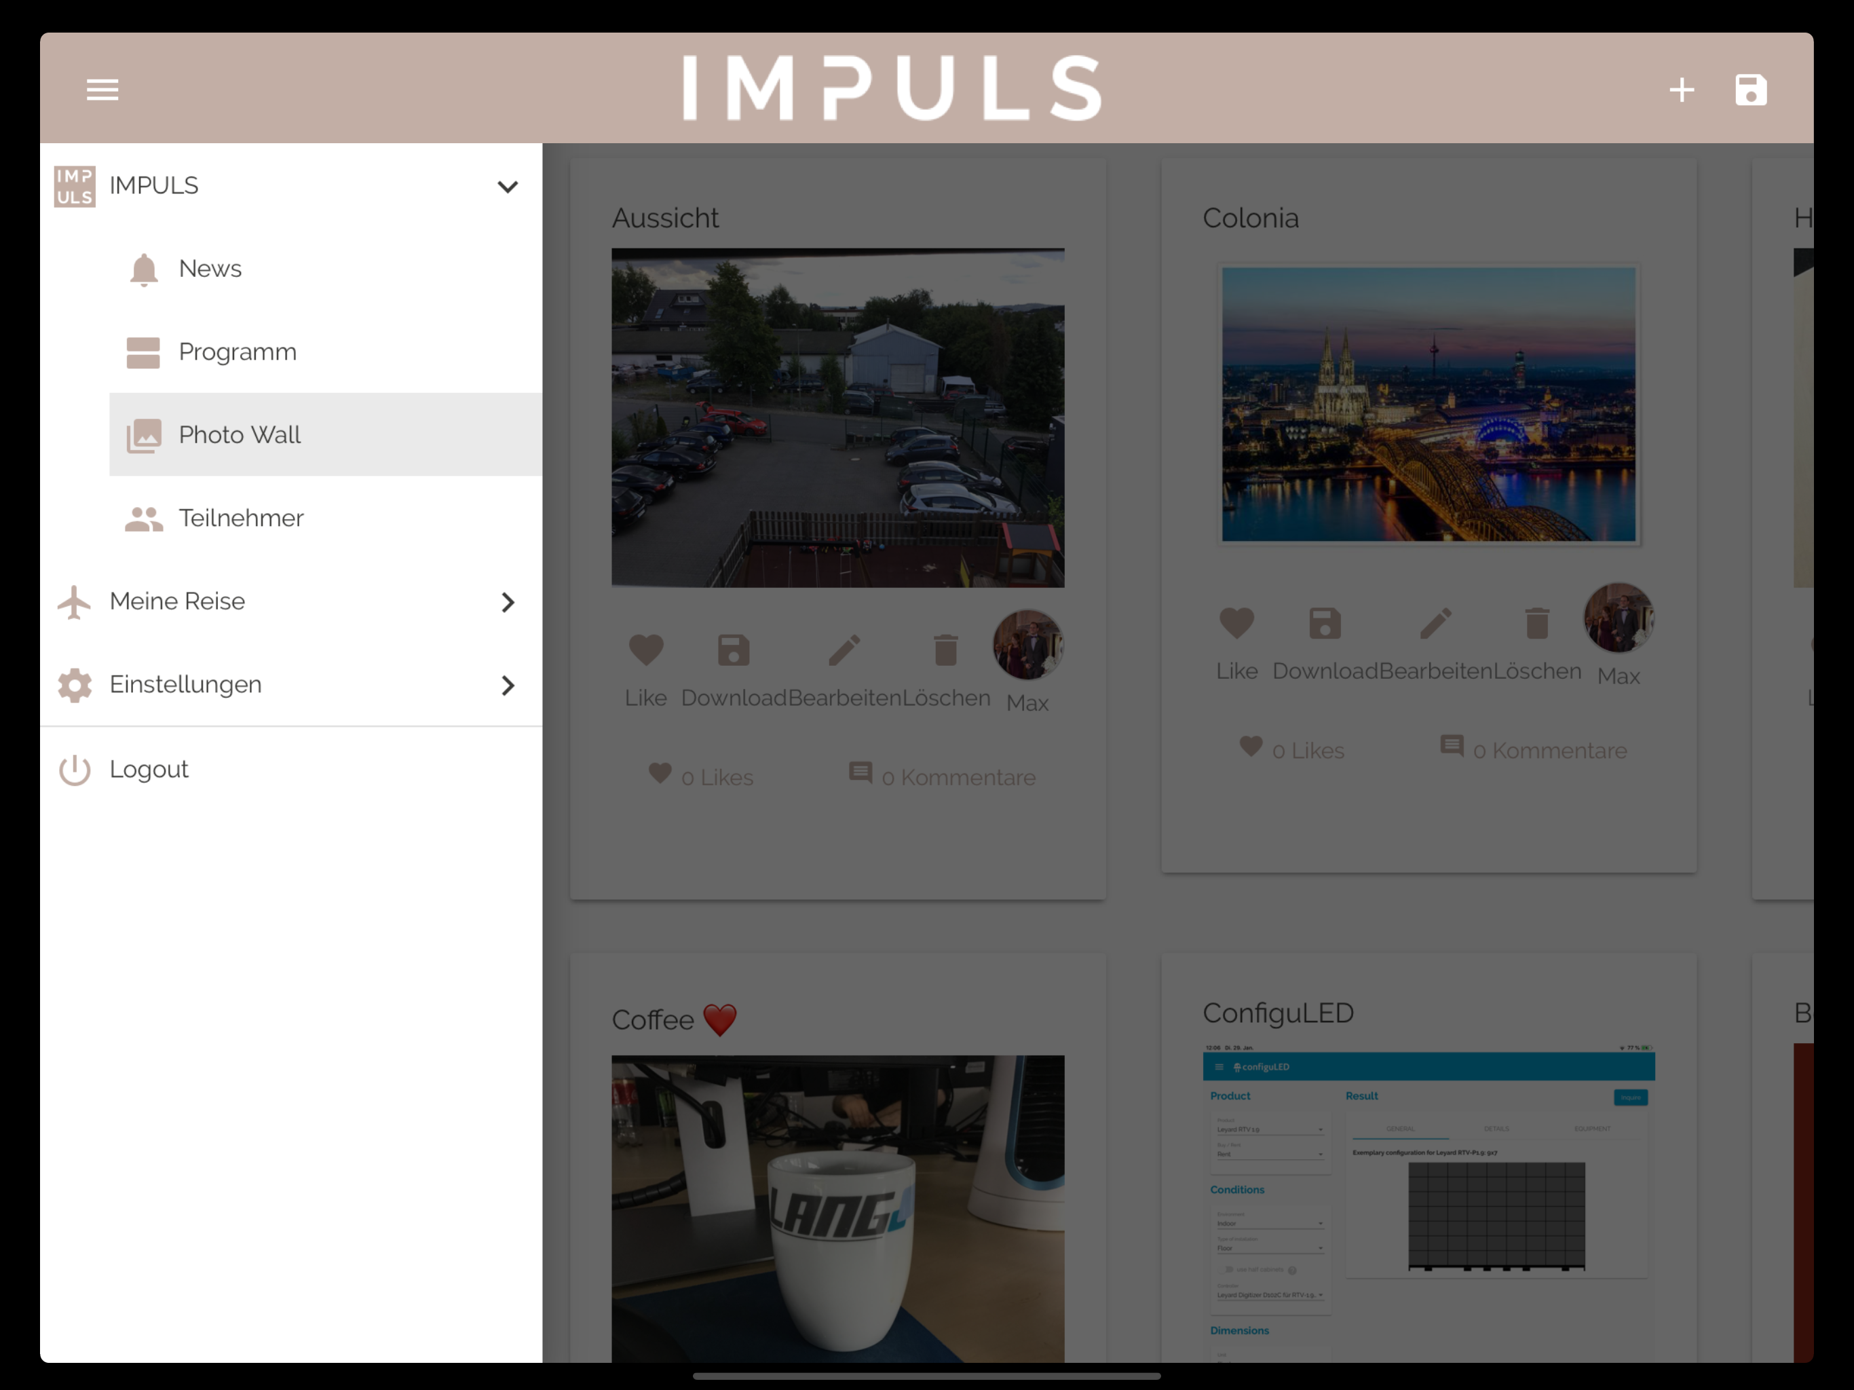Open Max avatar on Aussicht card
Image resolution: width=1854 pixels, height=1390 pixels.
click(x=1027, y=645)
